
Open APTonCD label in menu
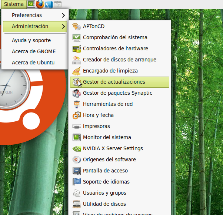coord(94,26)
